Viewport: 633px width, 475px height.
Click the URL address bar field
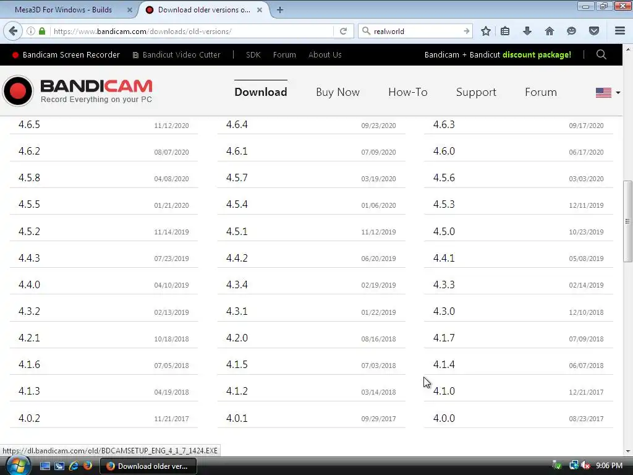click(x=192, y=31)
